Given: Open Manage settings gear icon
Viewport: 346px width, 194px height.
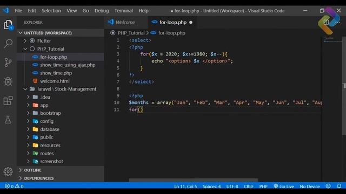Looking at the screenshot, I should (8, 171).
